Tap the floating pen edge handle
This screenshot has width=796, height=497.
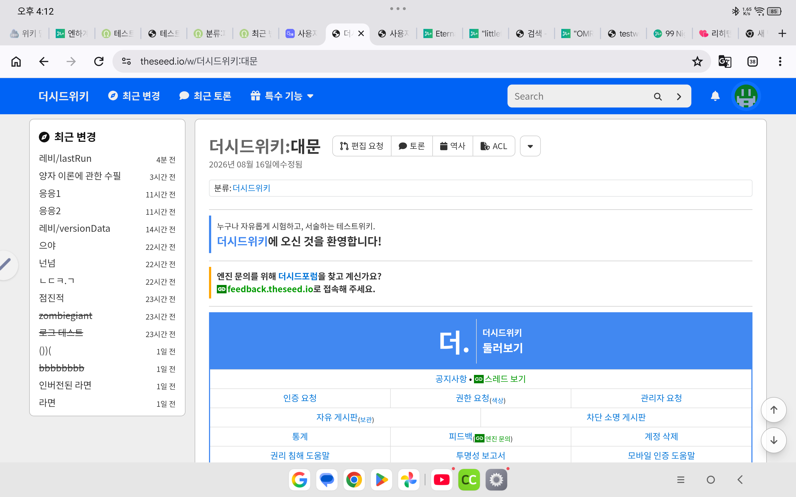pyautogui.click(x=6, y=265)
